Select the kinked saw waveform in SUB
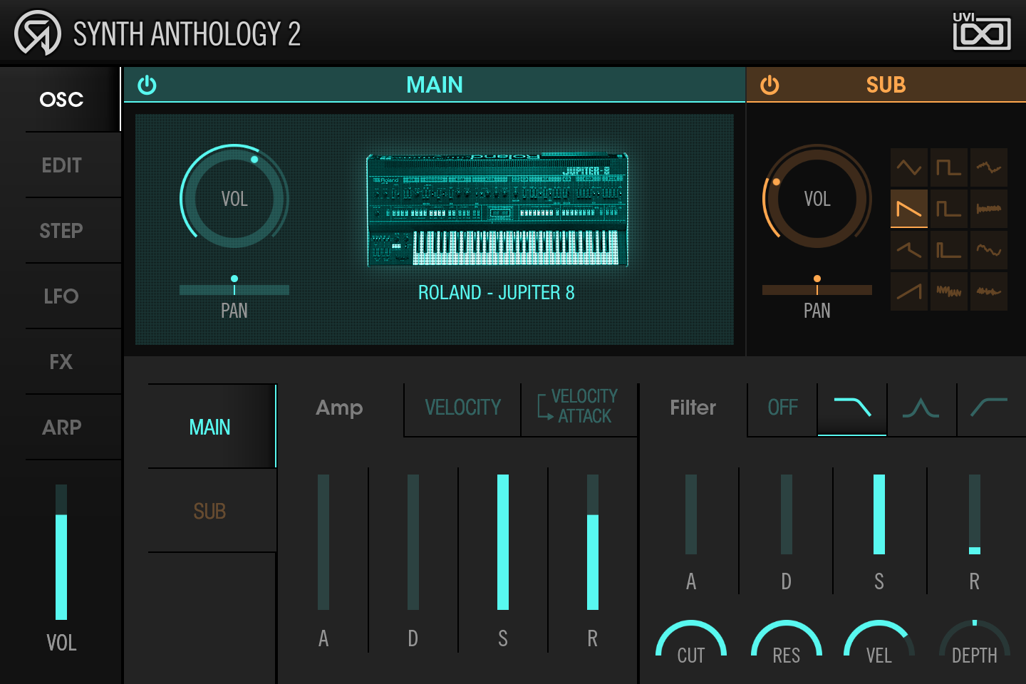1026x684 pixels. (909, 250)
